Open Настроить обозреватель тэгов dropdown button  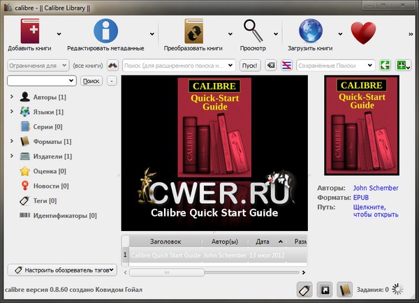pos(62,270)
